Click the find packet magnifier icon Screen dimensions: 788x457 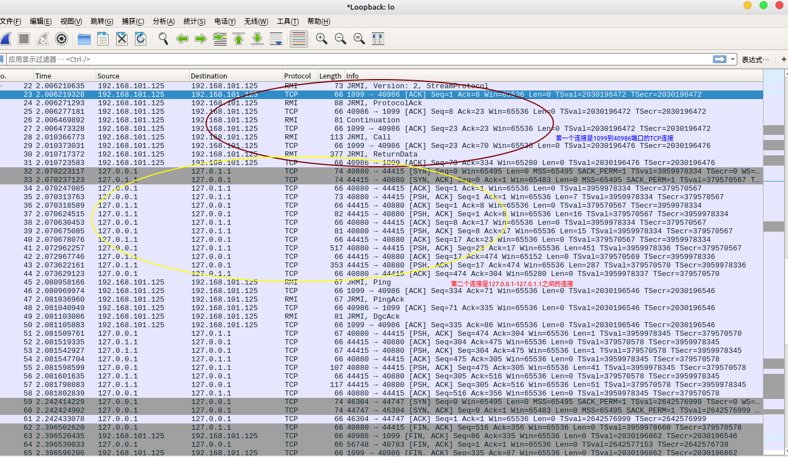(x=163, y=39)
